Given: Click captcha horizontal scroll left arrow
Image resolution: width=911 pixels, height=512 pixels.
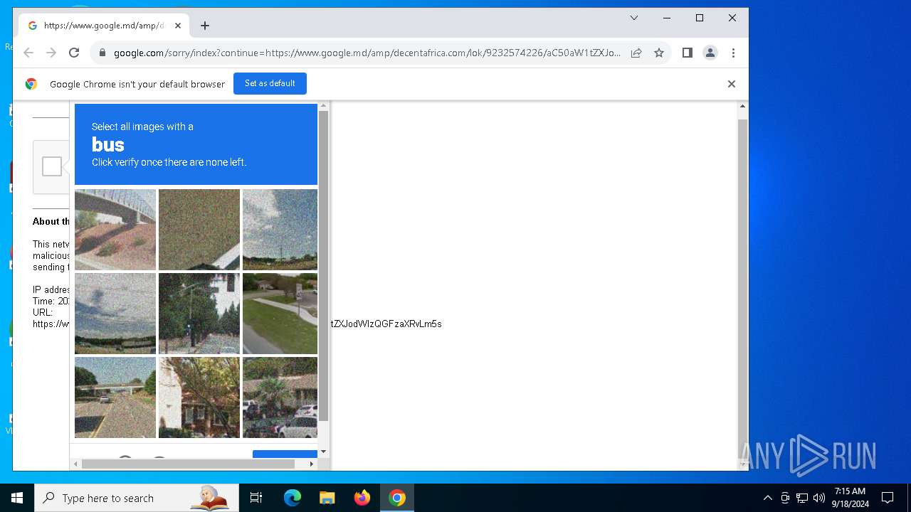Looking at the screenshot, I should pos(76,464).
